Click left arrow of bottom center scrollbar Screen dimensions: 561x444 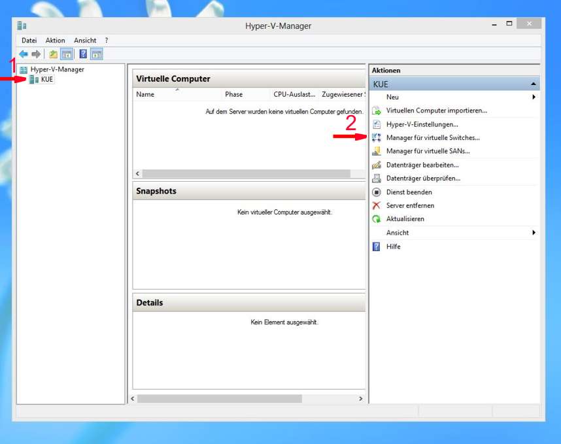133,399
